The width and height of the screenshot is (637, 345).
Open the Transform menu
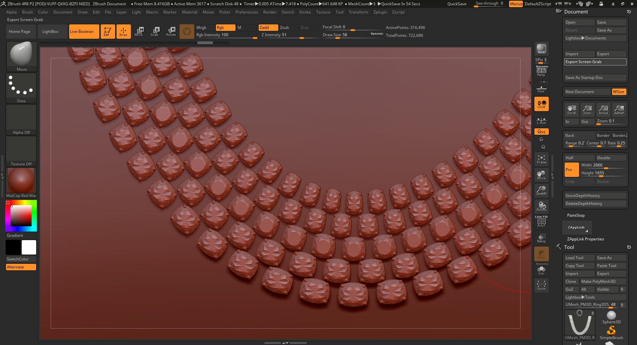358,12
